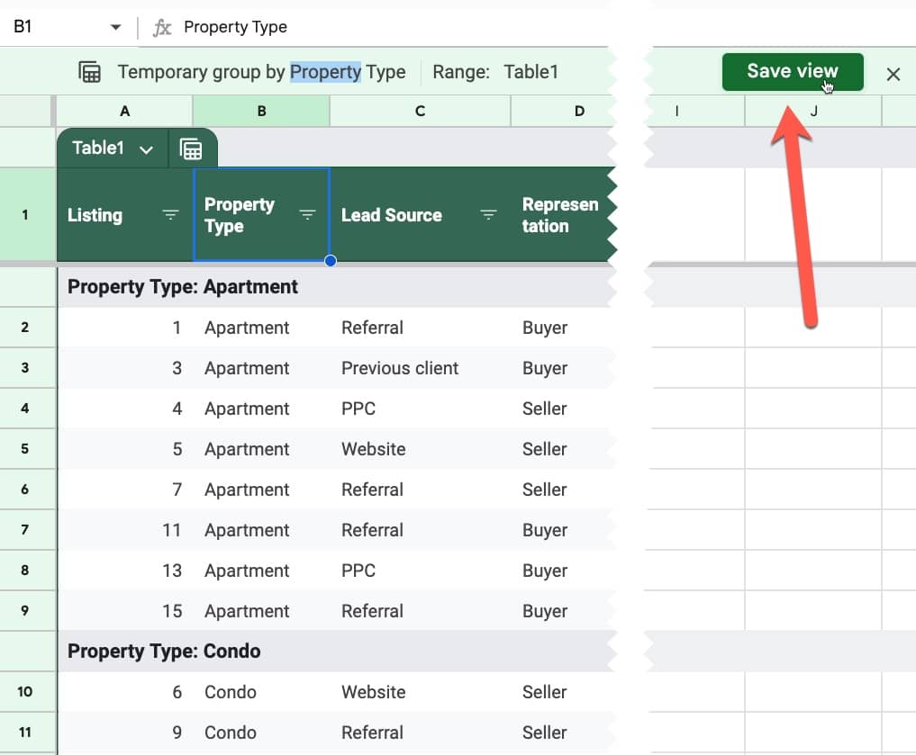Click the Range Table1 label
This screenshot has width=916, height=755.
point(495,72)
